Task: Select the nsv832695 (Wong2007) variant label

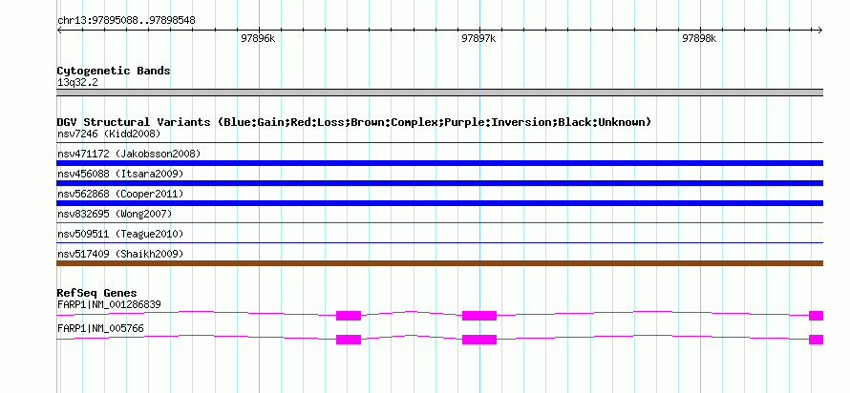Action: (115, 214)
